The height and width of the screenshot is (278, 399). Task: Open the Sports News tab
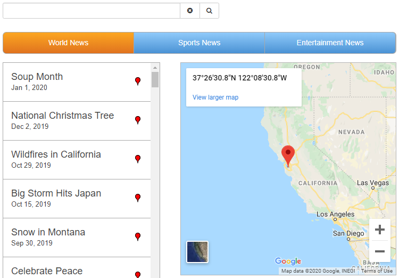199,43
